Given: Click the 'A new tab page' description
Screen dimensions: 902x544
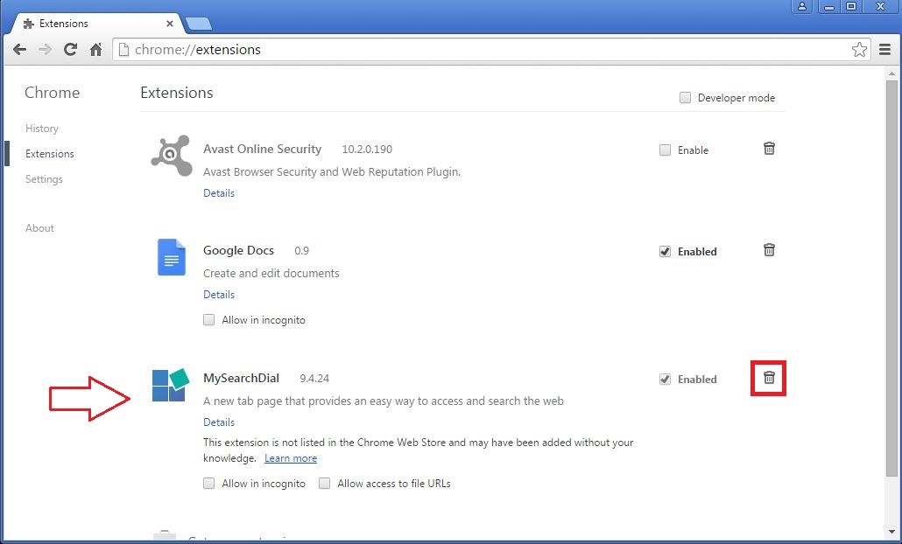Looking at the screenshot, I should (383, 401).
